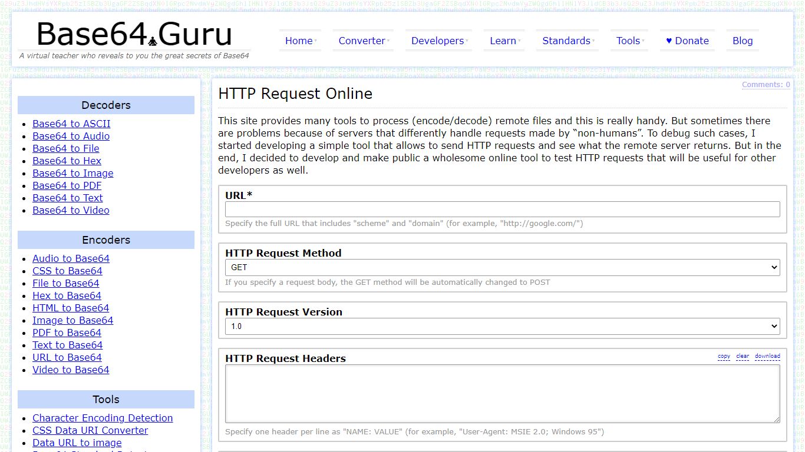Open Audio to Base64 encoder

(x=71, y=258)
